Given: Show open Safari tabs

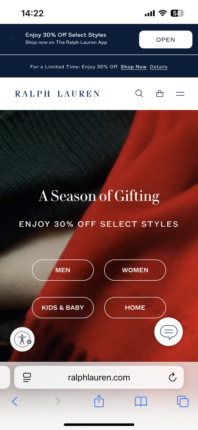Looking at the screenshot, I should point(183,401).
